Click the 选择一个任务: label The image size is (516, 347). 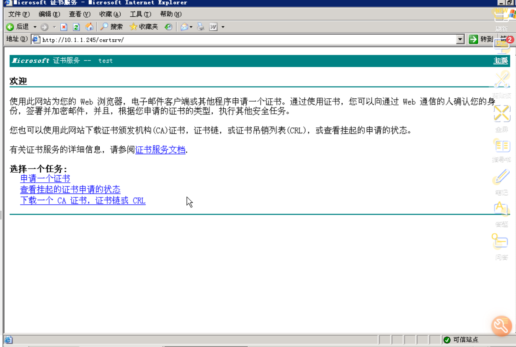(39, 169)
